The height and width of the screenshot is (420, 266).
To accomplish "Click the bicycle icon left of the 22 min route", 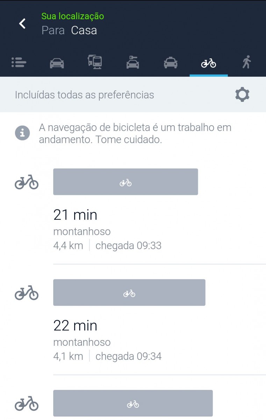I will pyautogui.click(x=27, y=293).
